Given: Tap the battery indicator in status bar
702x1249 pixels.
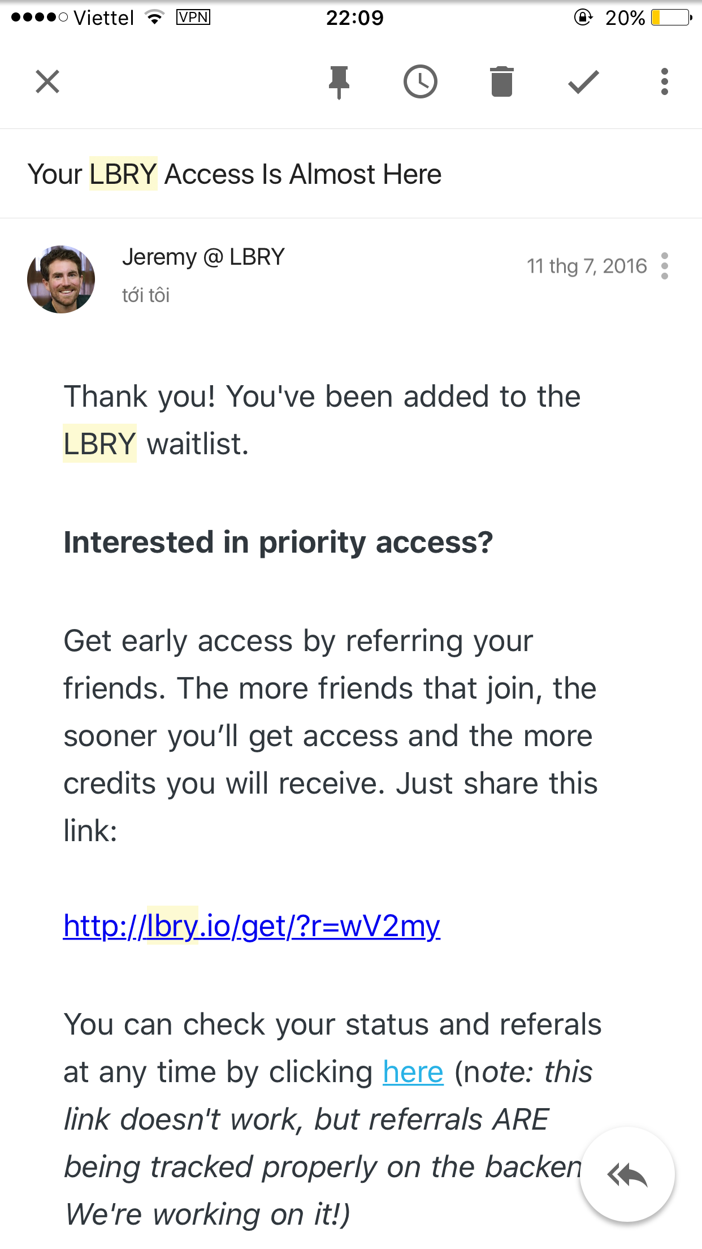Looking at the screenshot, I should (671, 18).
